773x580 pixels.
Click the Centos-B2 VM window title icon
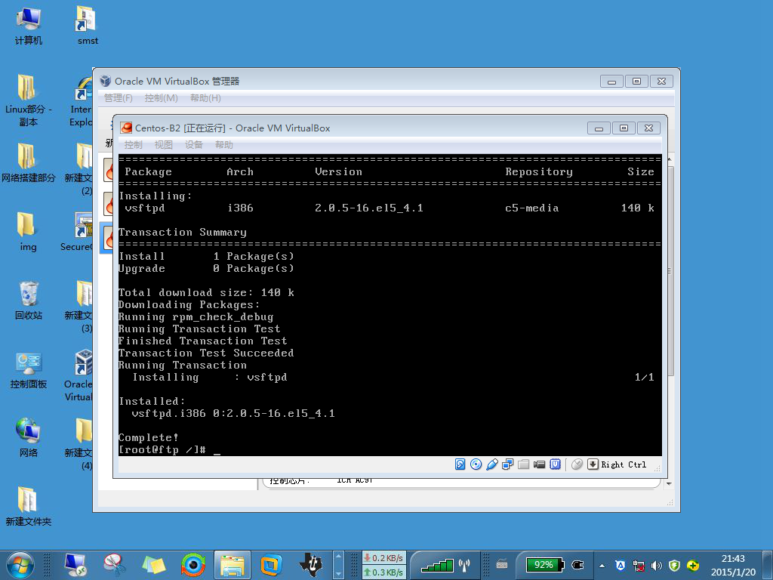coord(127,128)
